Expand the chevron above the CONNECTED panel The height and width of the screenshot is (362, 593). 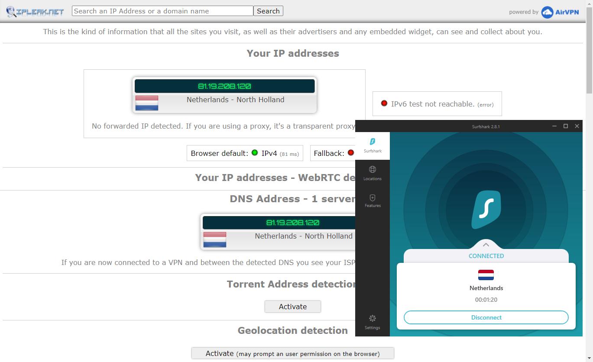pos(486,245)
